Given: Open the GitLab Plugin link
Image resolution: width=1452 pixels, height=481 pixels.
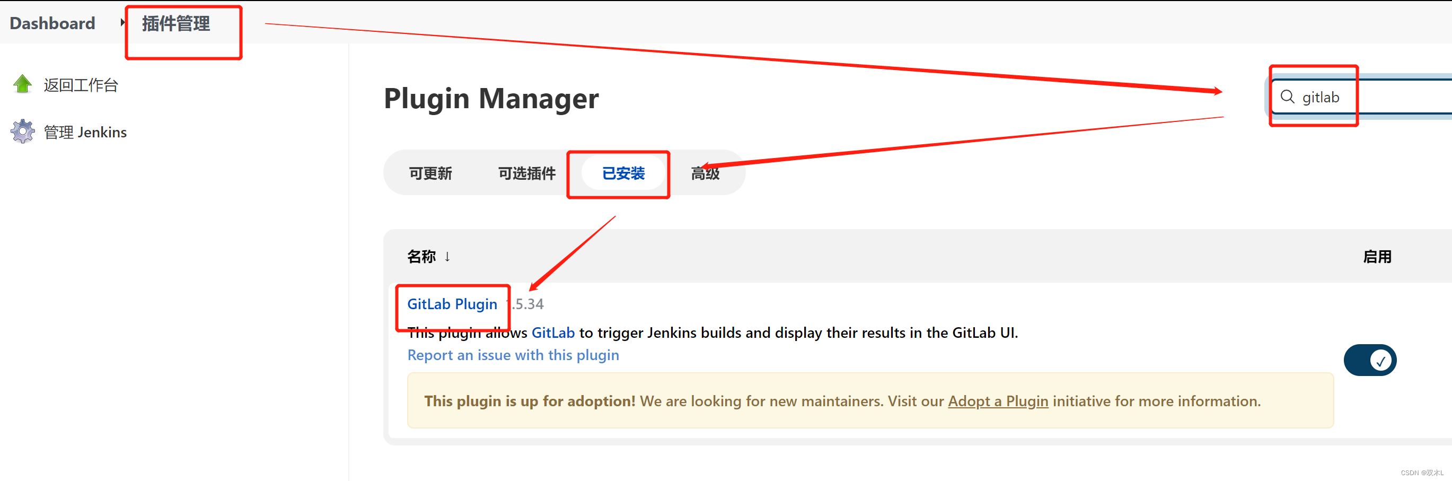Looking at the screenshot, I should point(452,304).
